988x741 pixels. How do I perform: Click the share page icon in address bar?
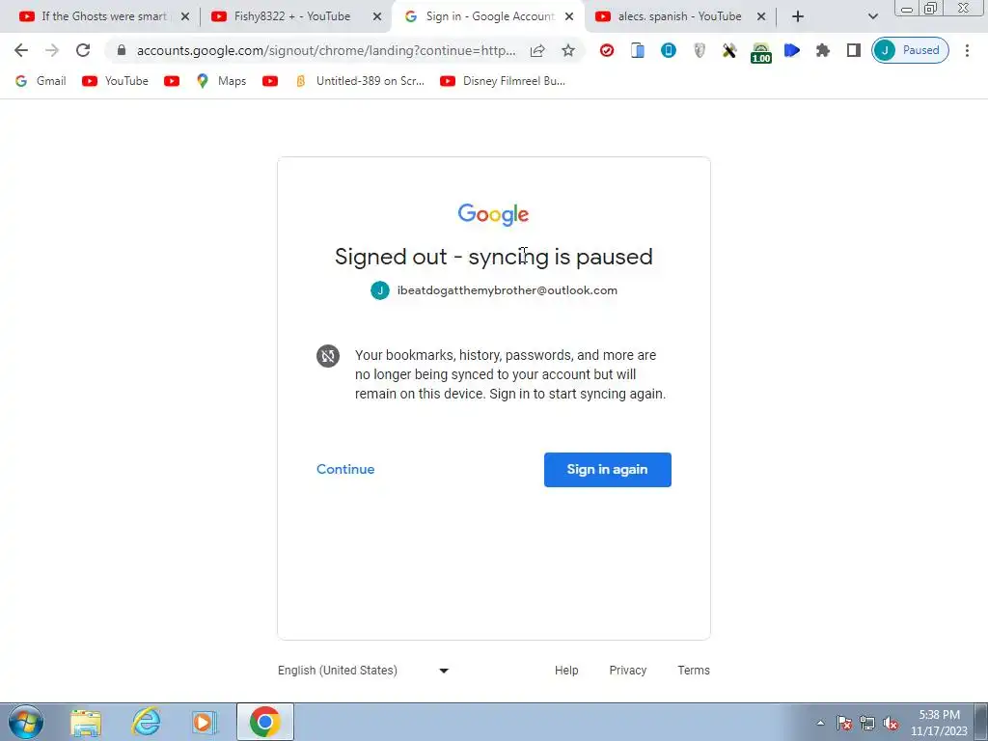(x=537, y=50)
